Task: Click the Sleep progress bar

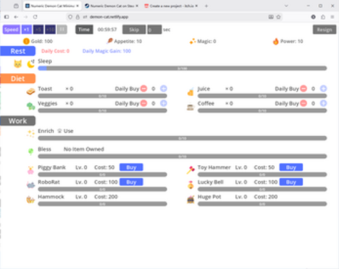Action: (182, 68)
